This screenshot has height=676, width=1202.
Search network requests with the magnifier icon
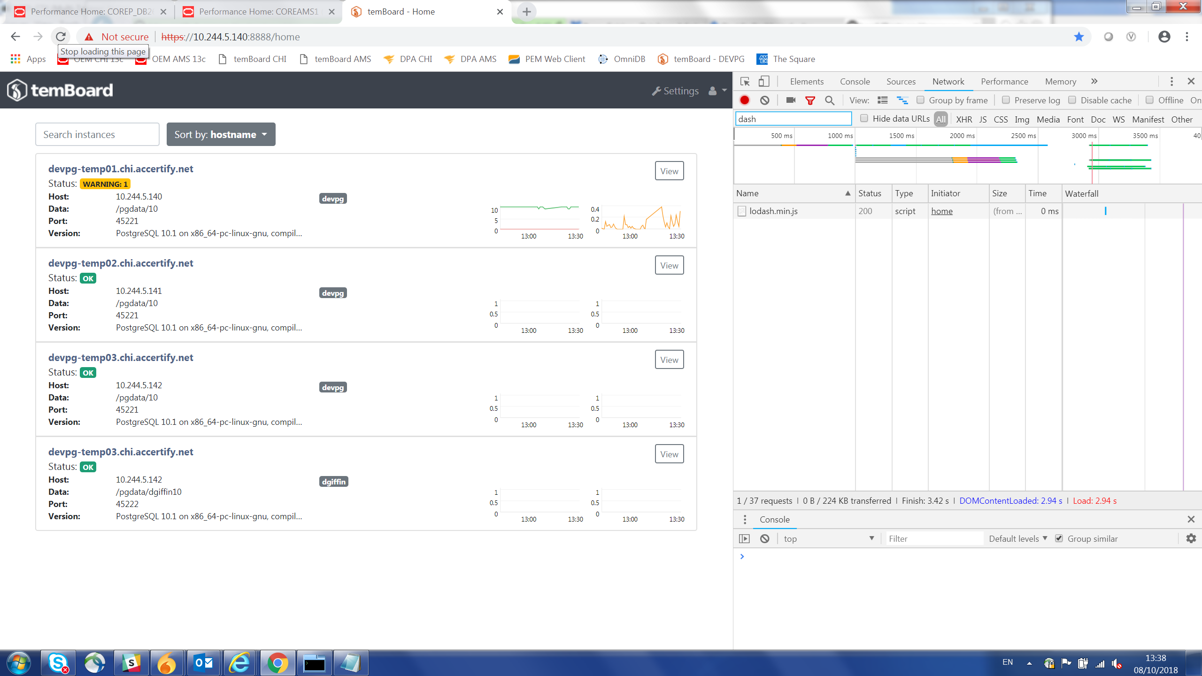[x=829, y=100]
